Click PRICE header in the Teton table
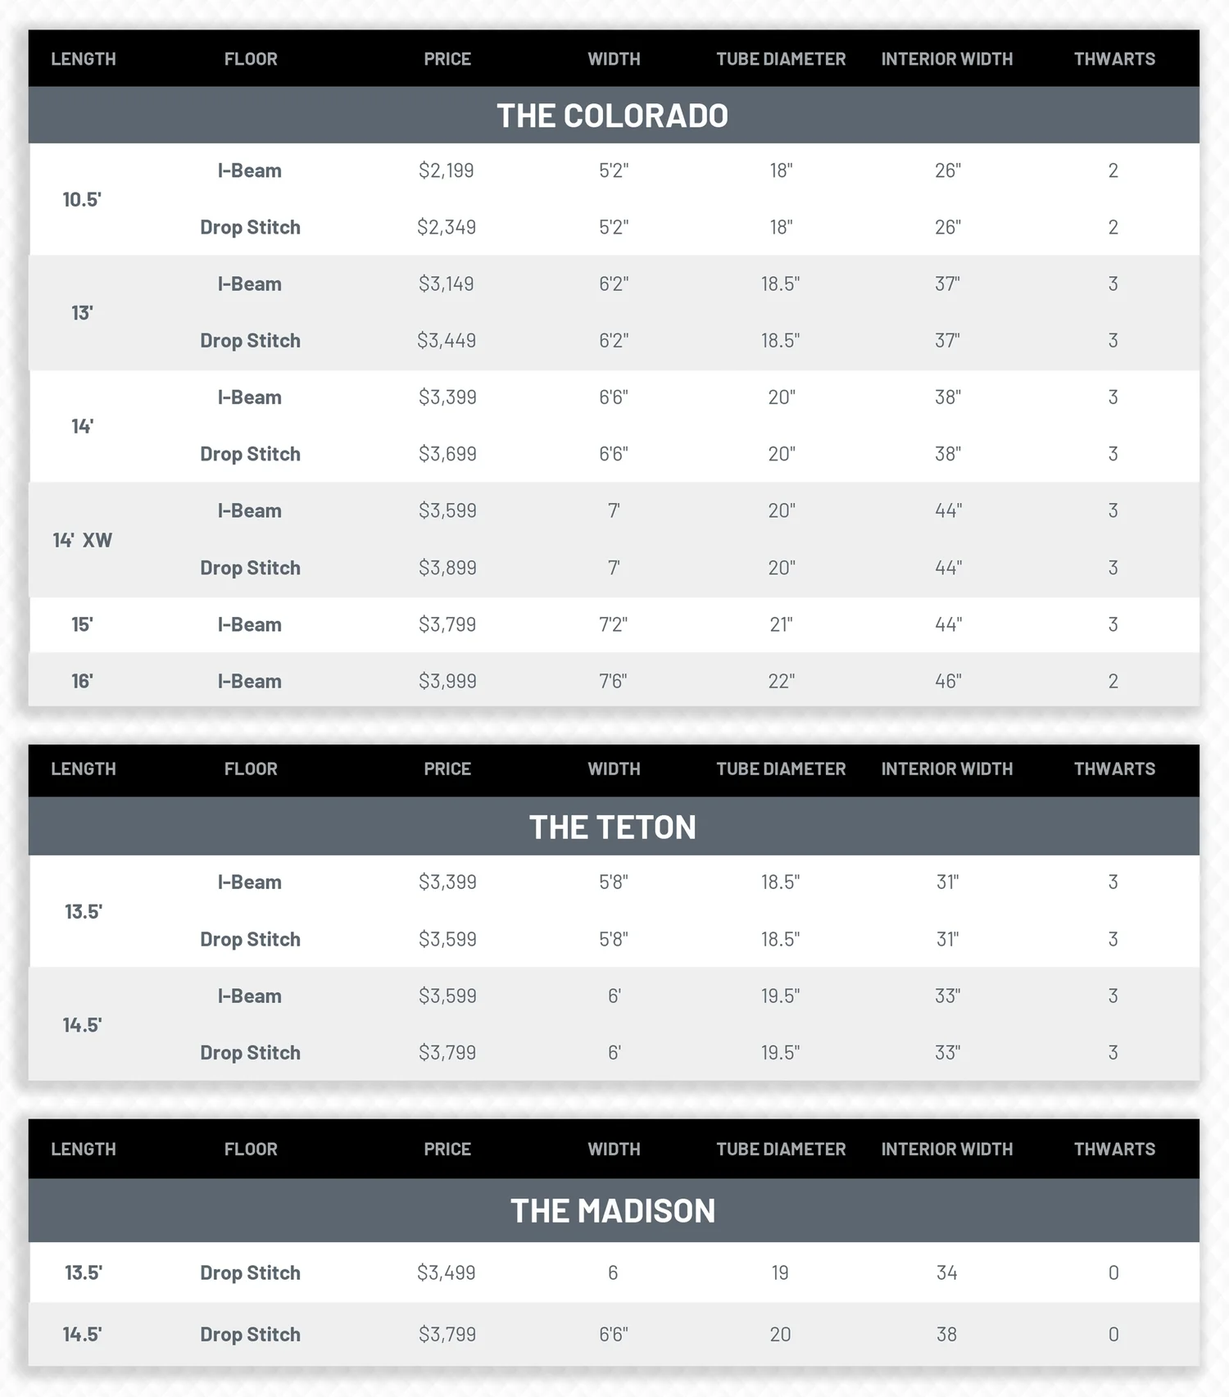Screen dimensions: 1229x1397 click(x=447, y=769)
